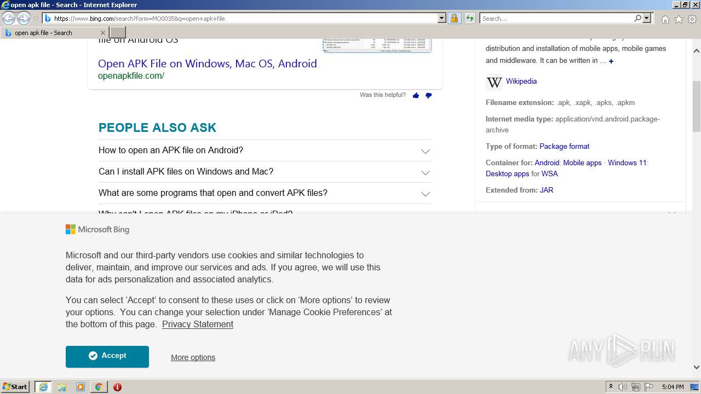Viewport: 701px width, 394px height.
Task: Select the 'open apk file - Search' tab
Action: click(54, 33)
